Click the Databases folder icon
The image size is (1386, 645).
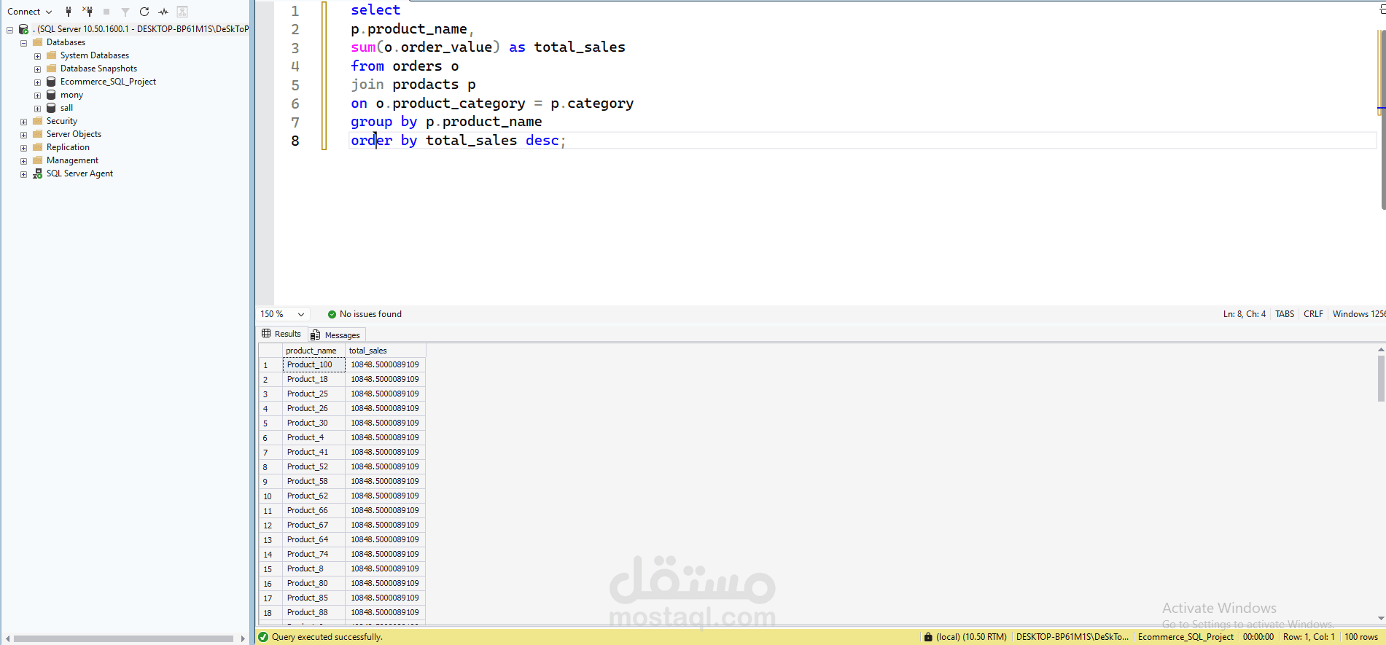38,42
